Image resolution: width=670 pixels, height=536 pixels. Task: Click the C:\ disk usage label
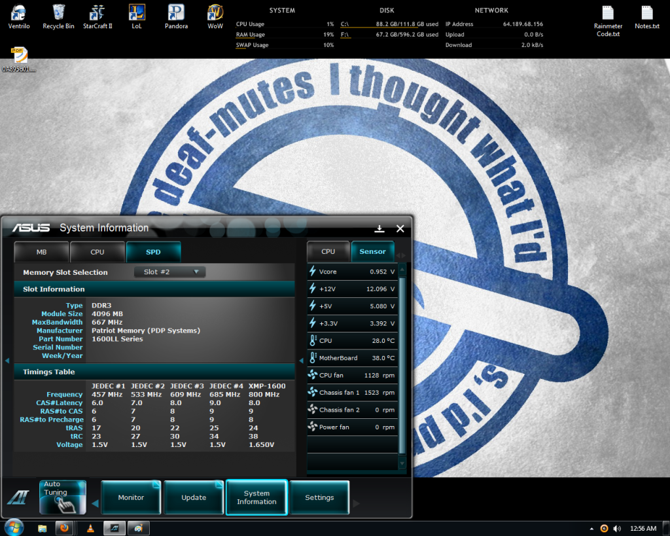point(344,24)
